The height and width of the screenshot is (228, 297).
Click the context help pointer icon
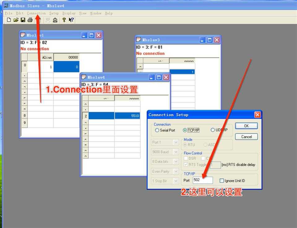point(71,20)
